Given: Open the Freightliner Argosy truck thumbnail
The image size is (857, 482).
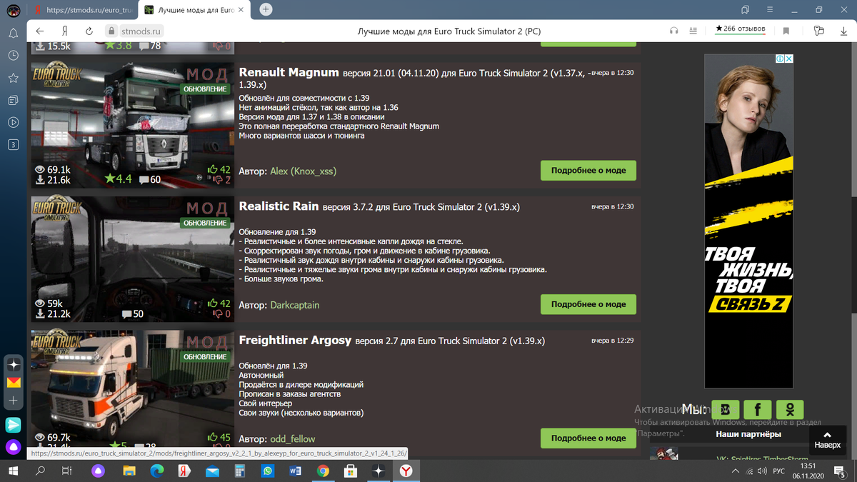Looking at the screenshot, I should pos(133,388).
